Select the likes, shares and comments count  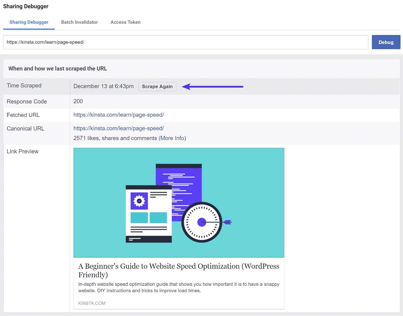(115, 138)
